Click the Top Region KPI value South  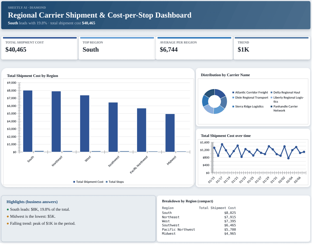pyautogui.click(x=91, y=50)
